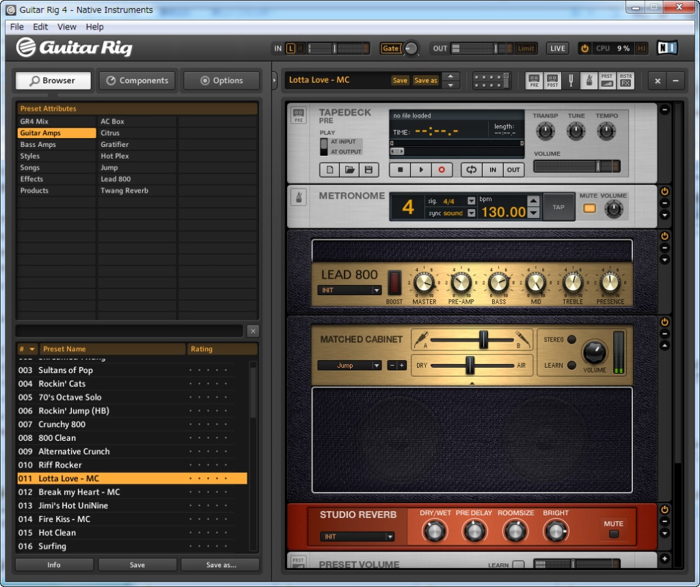Minimize the Metronome module

coord(664,203)
